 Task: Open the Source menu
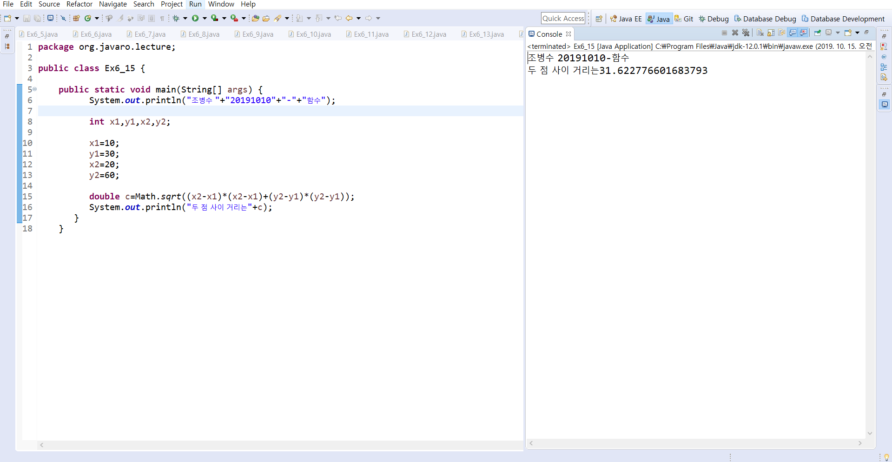coord(49,4)
